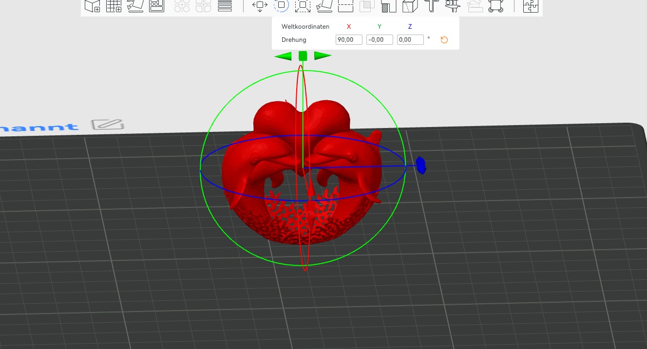Select the Move tool
The width and height of the screenshot is (647, 349).
[260, 6]
